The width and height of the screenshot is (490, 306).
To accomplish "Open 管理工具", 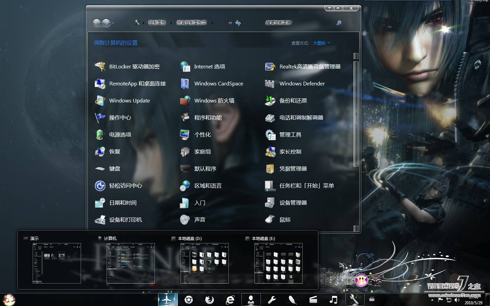I will click(x=283, y=134).
